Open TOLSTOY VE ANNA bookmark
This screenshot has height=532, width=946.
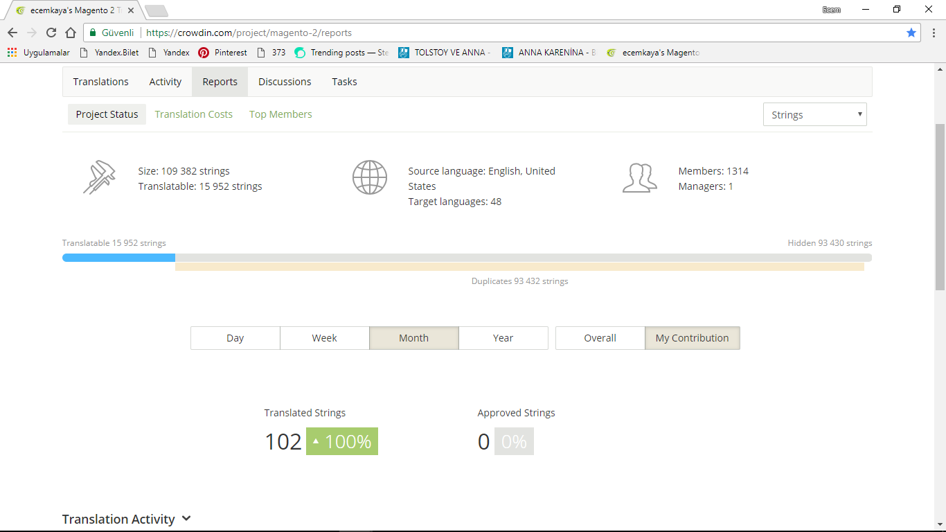click(445, 52)
